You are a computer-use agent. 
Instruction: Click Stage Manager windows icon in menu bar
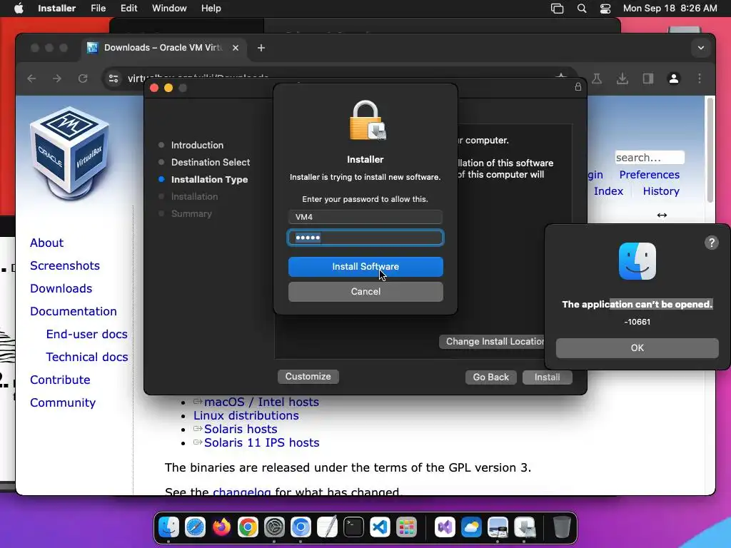557,9
